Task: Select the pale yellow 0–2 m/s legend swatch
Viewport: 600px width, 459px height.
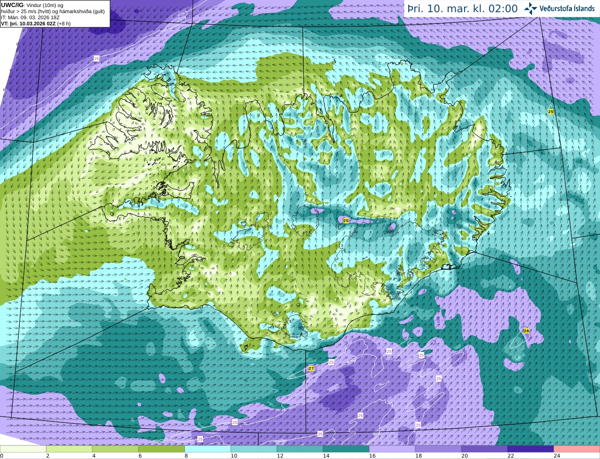Action: [x=23, y=449]
